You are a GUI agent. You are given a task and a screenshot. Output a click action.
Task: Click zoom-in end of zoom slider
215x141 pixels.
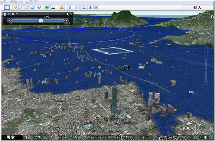point(206,57)
